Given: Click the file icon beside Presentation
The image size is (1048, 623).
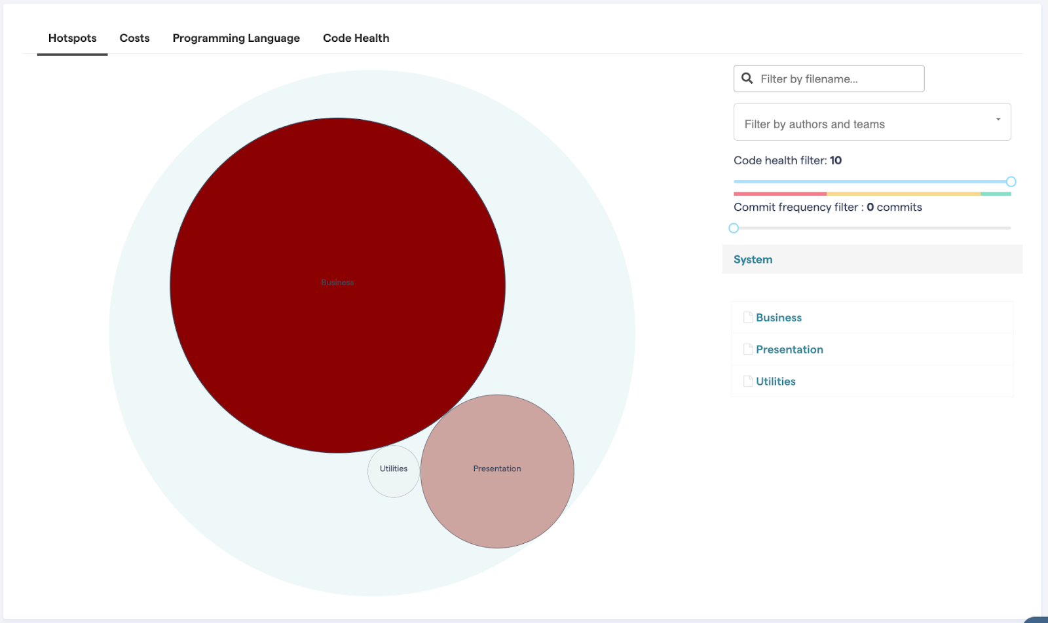Looking at the screenshot, I should click(x=747, y=349).
